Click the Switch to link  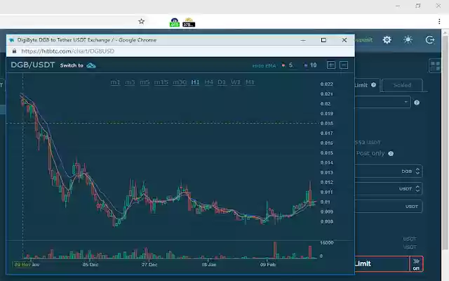click(x=72, y=65)
